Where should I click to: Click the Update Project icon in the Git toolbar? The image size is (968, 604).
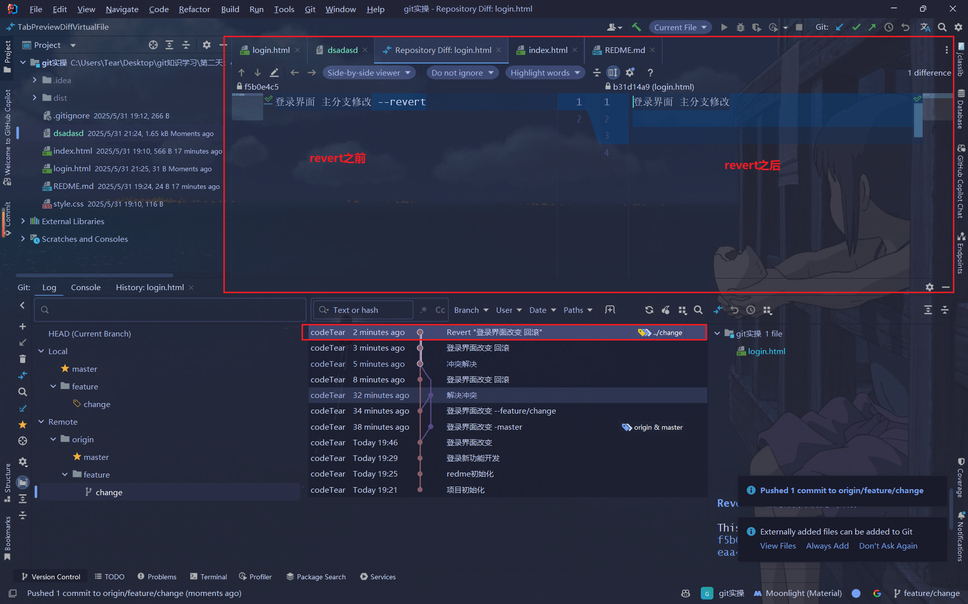[839, 27]
